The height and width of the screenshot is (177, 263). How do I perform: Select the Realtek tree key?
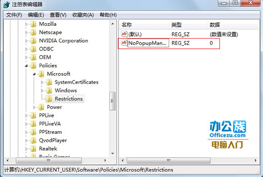pos(48,148)
